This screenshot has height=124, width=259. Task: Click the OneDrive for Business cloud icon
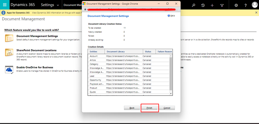point(9,70)
